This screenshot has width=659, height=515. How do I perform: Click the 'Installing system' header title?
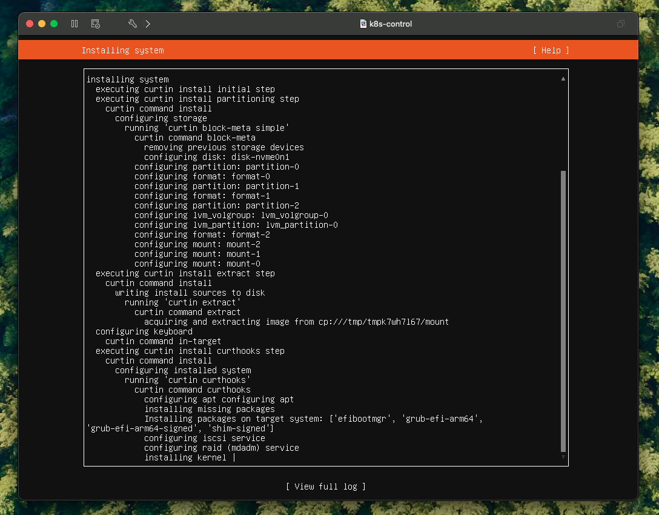coord(122,50)
